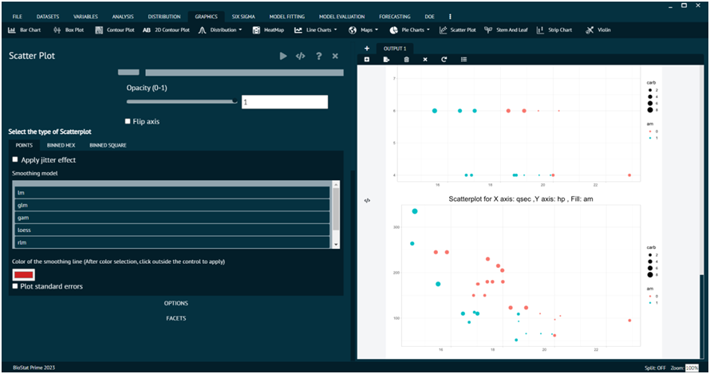Open the MODEL FITTING menu

286,17
